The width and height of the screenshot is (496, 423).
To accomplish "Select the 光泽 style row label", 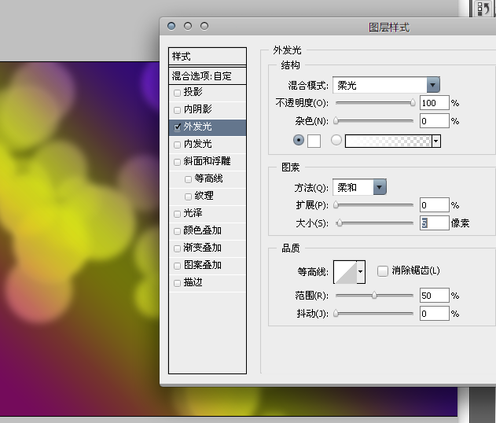I will tap(193, 213).
